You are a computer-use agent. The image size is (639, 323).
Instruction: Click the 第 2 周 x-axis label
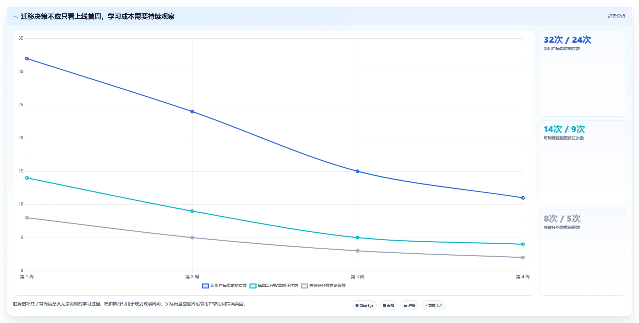coord(192,277)
